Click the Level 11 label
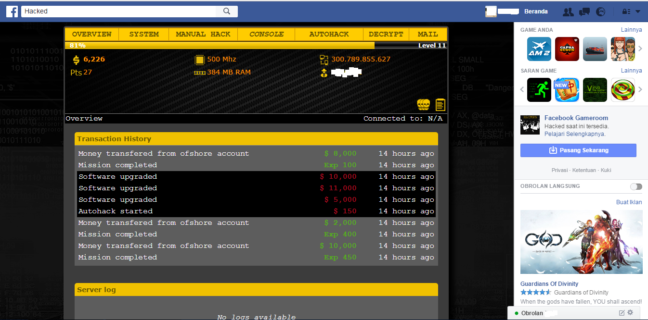Screen dimensions: 648x320 432,46
